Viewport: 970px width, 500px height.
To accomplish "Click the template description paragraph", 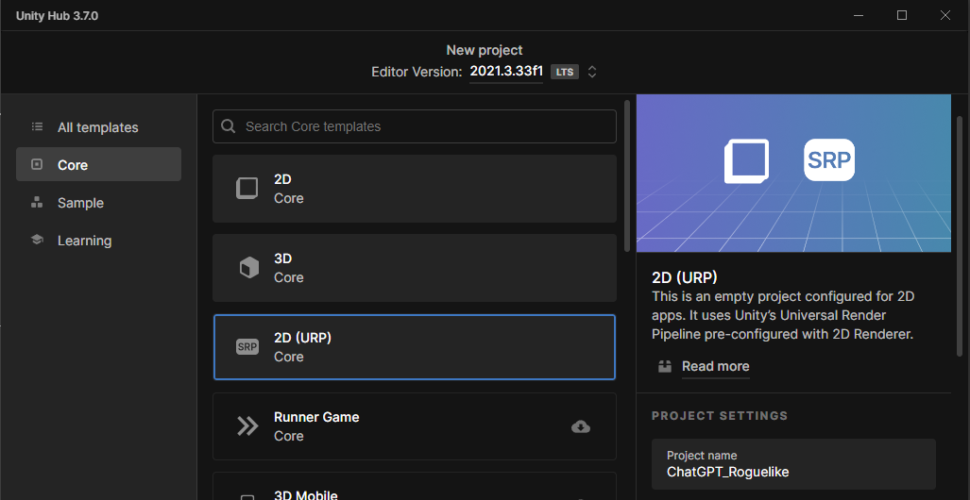I will pyautogui.click(x=783, y=316).
